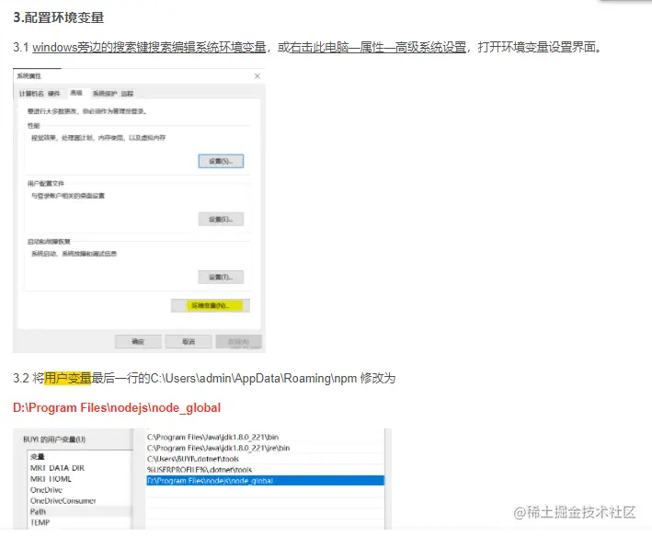Viewport: 652px width, 536px height.
Task: Click the disabled 应用(A) button
Action: [239, 341]
